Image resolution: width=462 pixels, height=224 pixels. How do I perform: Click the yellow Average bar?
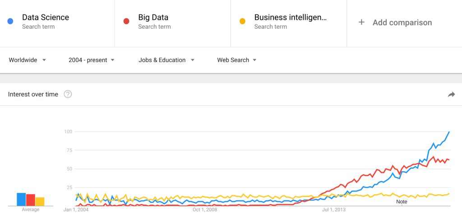(x=40, y=202)
